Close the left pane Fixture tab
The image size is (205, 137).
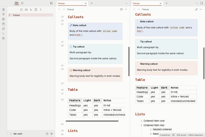(86, 4)
